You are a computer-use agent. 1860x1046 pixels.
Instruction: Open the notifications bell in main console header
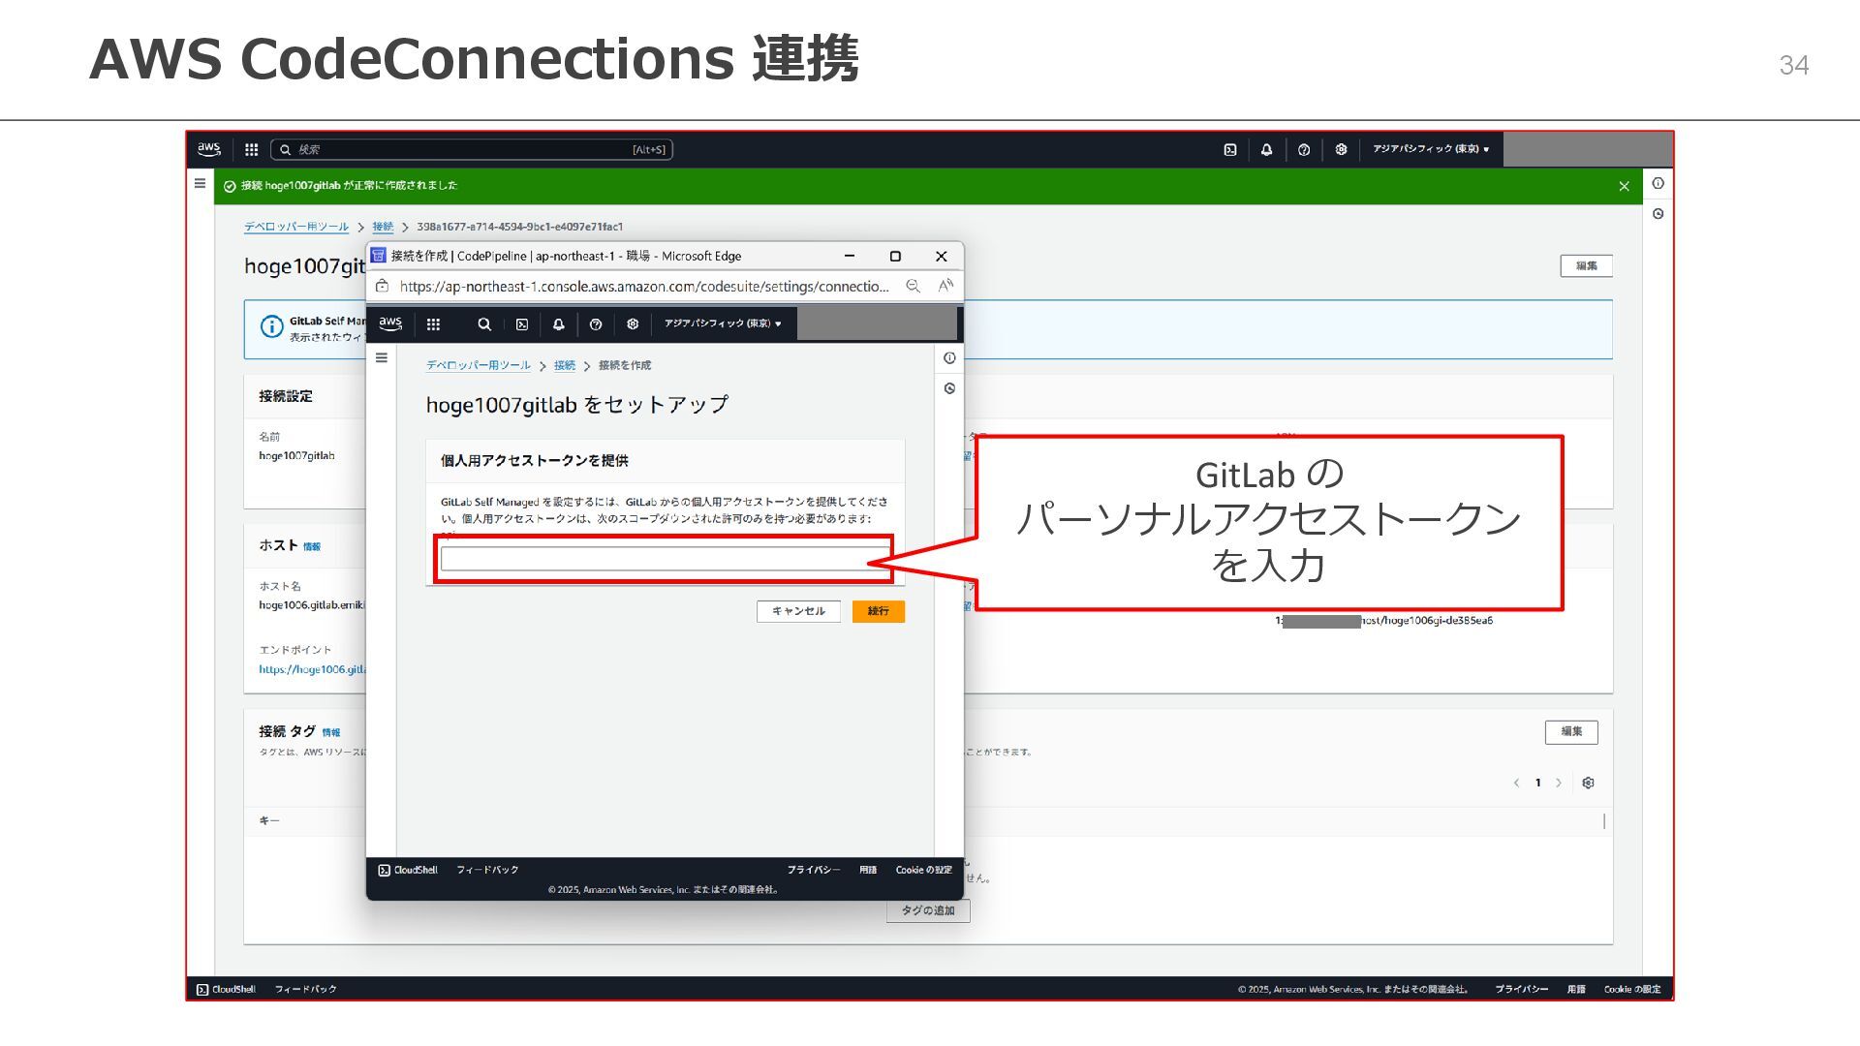[x=1266, y=149]
